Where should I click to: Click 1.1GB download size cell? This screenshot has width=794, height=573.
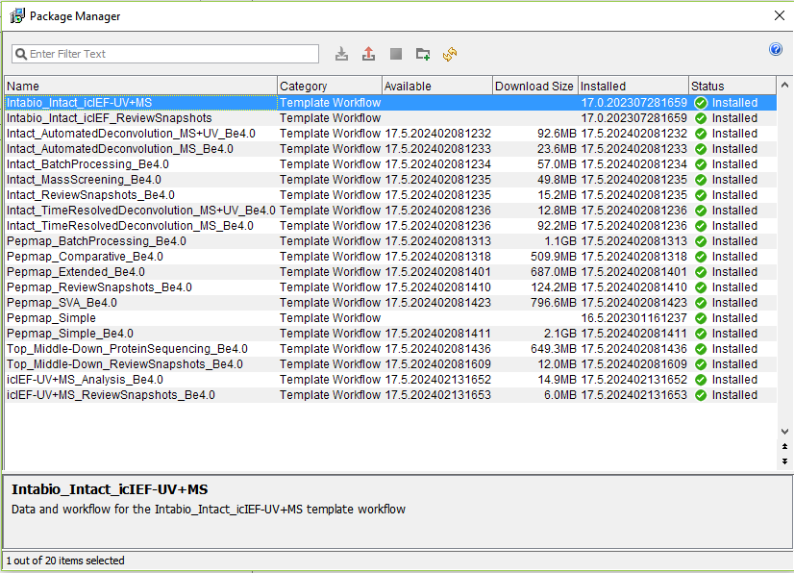click(559, 241)
